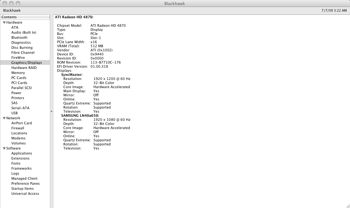Click the SyncMaster display heading

click(72, 75)
